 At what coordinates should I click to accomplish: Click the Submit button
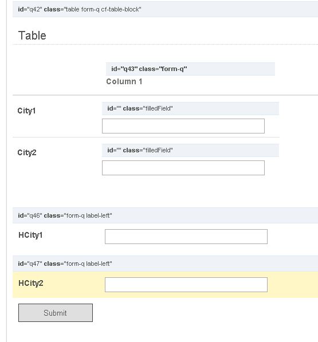(56, 313)
